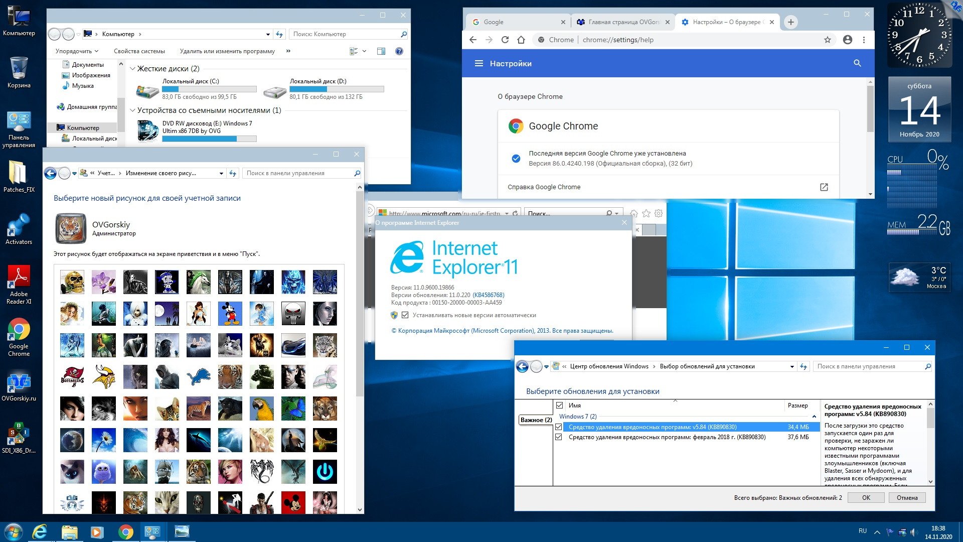Screen dimensions: 963x542
Task: Open the address bar dropdown in Компьютер window
Action: (x=268, y=34)
